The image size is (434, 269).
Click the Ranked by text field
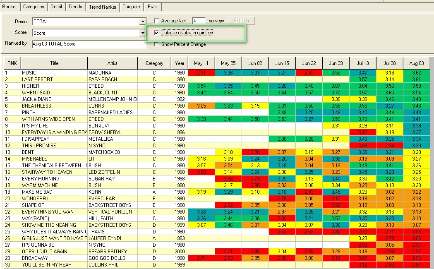[89, 44]
